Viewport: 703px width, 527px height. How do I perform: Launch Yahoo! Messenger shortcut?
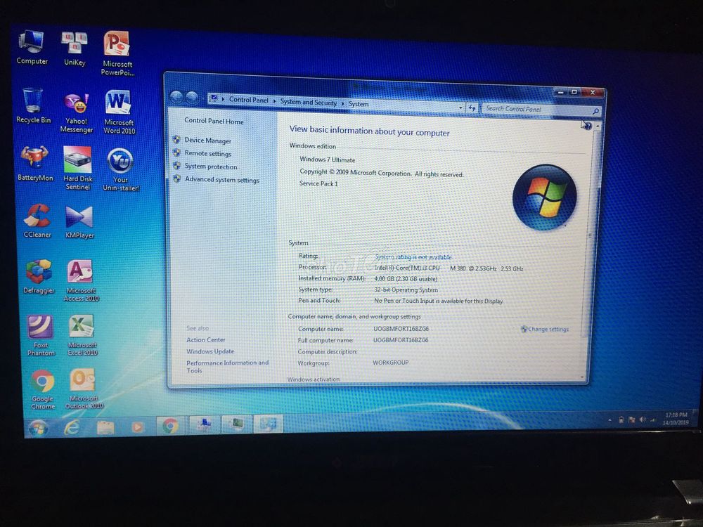tap(76, 113)
